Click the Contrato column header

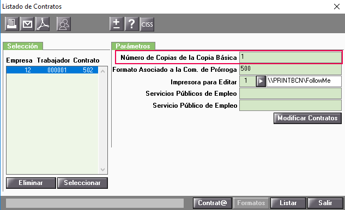(x=86, y=60)
